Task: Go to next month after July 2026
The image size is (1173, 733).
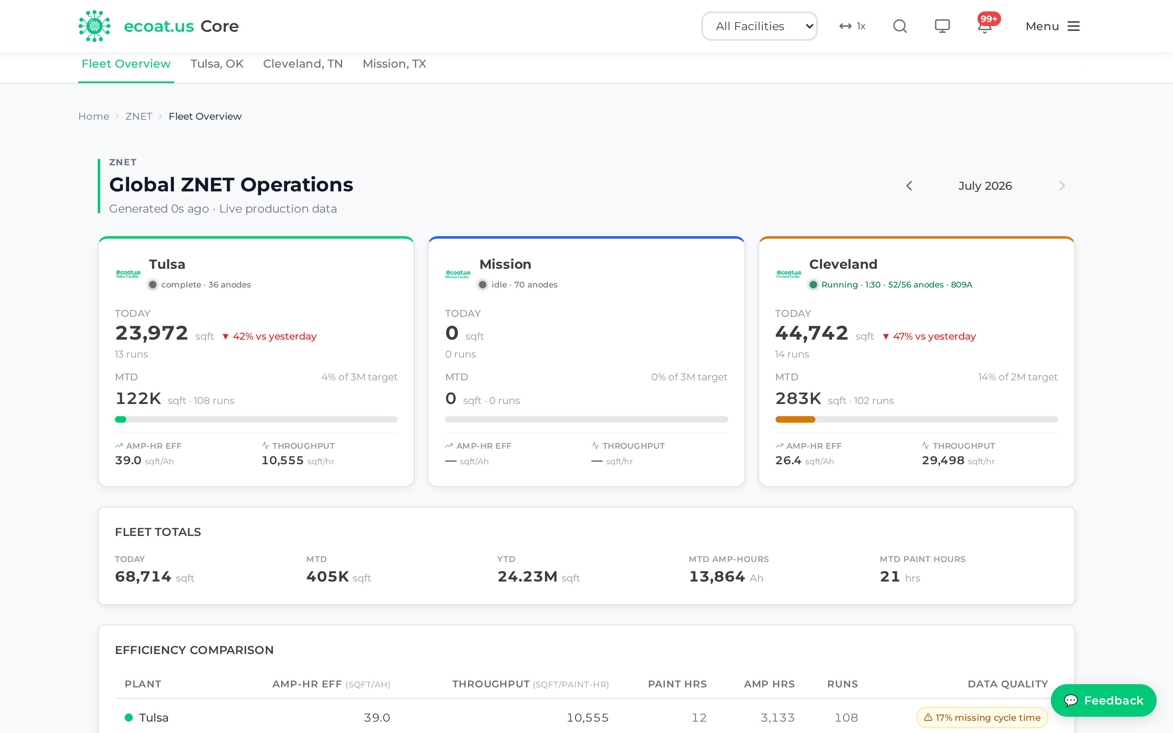Action: [1061, 186]
